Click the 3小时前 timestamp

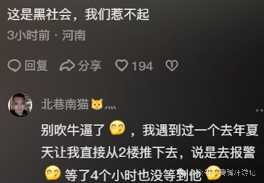coord(28,36)
